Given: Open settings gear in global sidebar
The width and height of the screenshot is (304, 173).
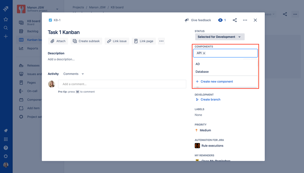Looking at the screenshot, I should click(x=6, y=156).
